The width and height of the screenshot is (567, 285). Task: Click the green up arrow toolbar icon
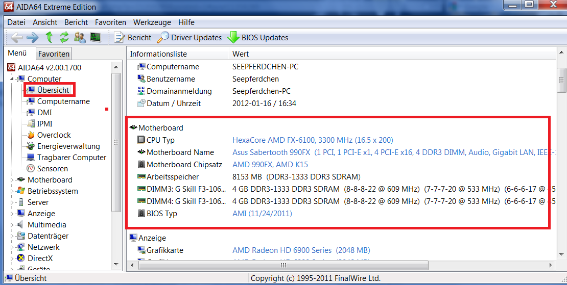(x=49, y=37)
